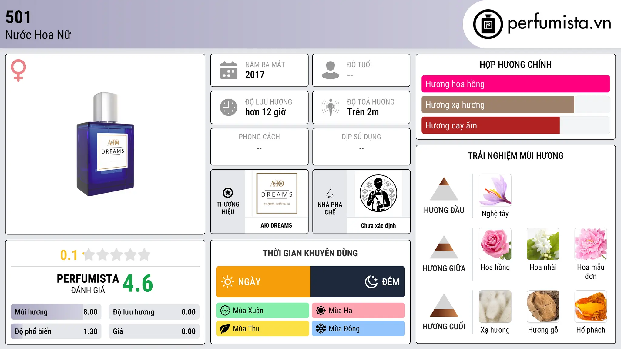Open the Hoa mẫu đơn note image
The image size is (621, 349).
point(591,244)
